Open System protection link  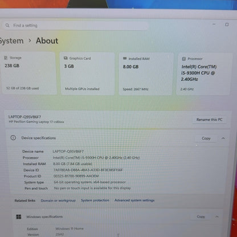95,201
